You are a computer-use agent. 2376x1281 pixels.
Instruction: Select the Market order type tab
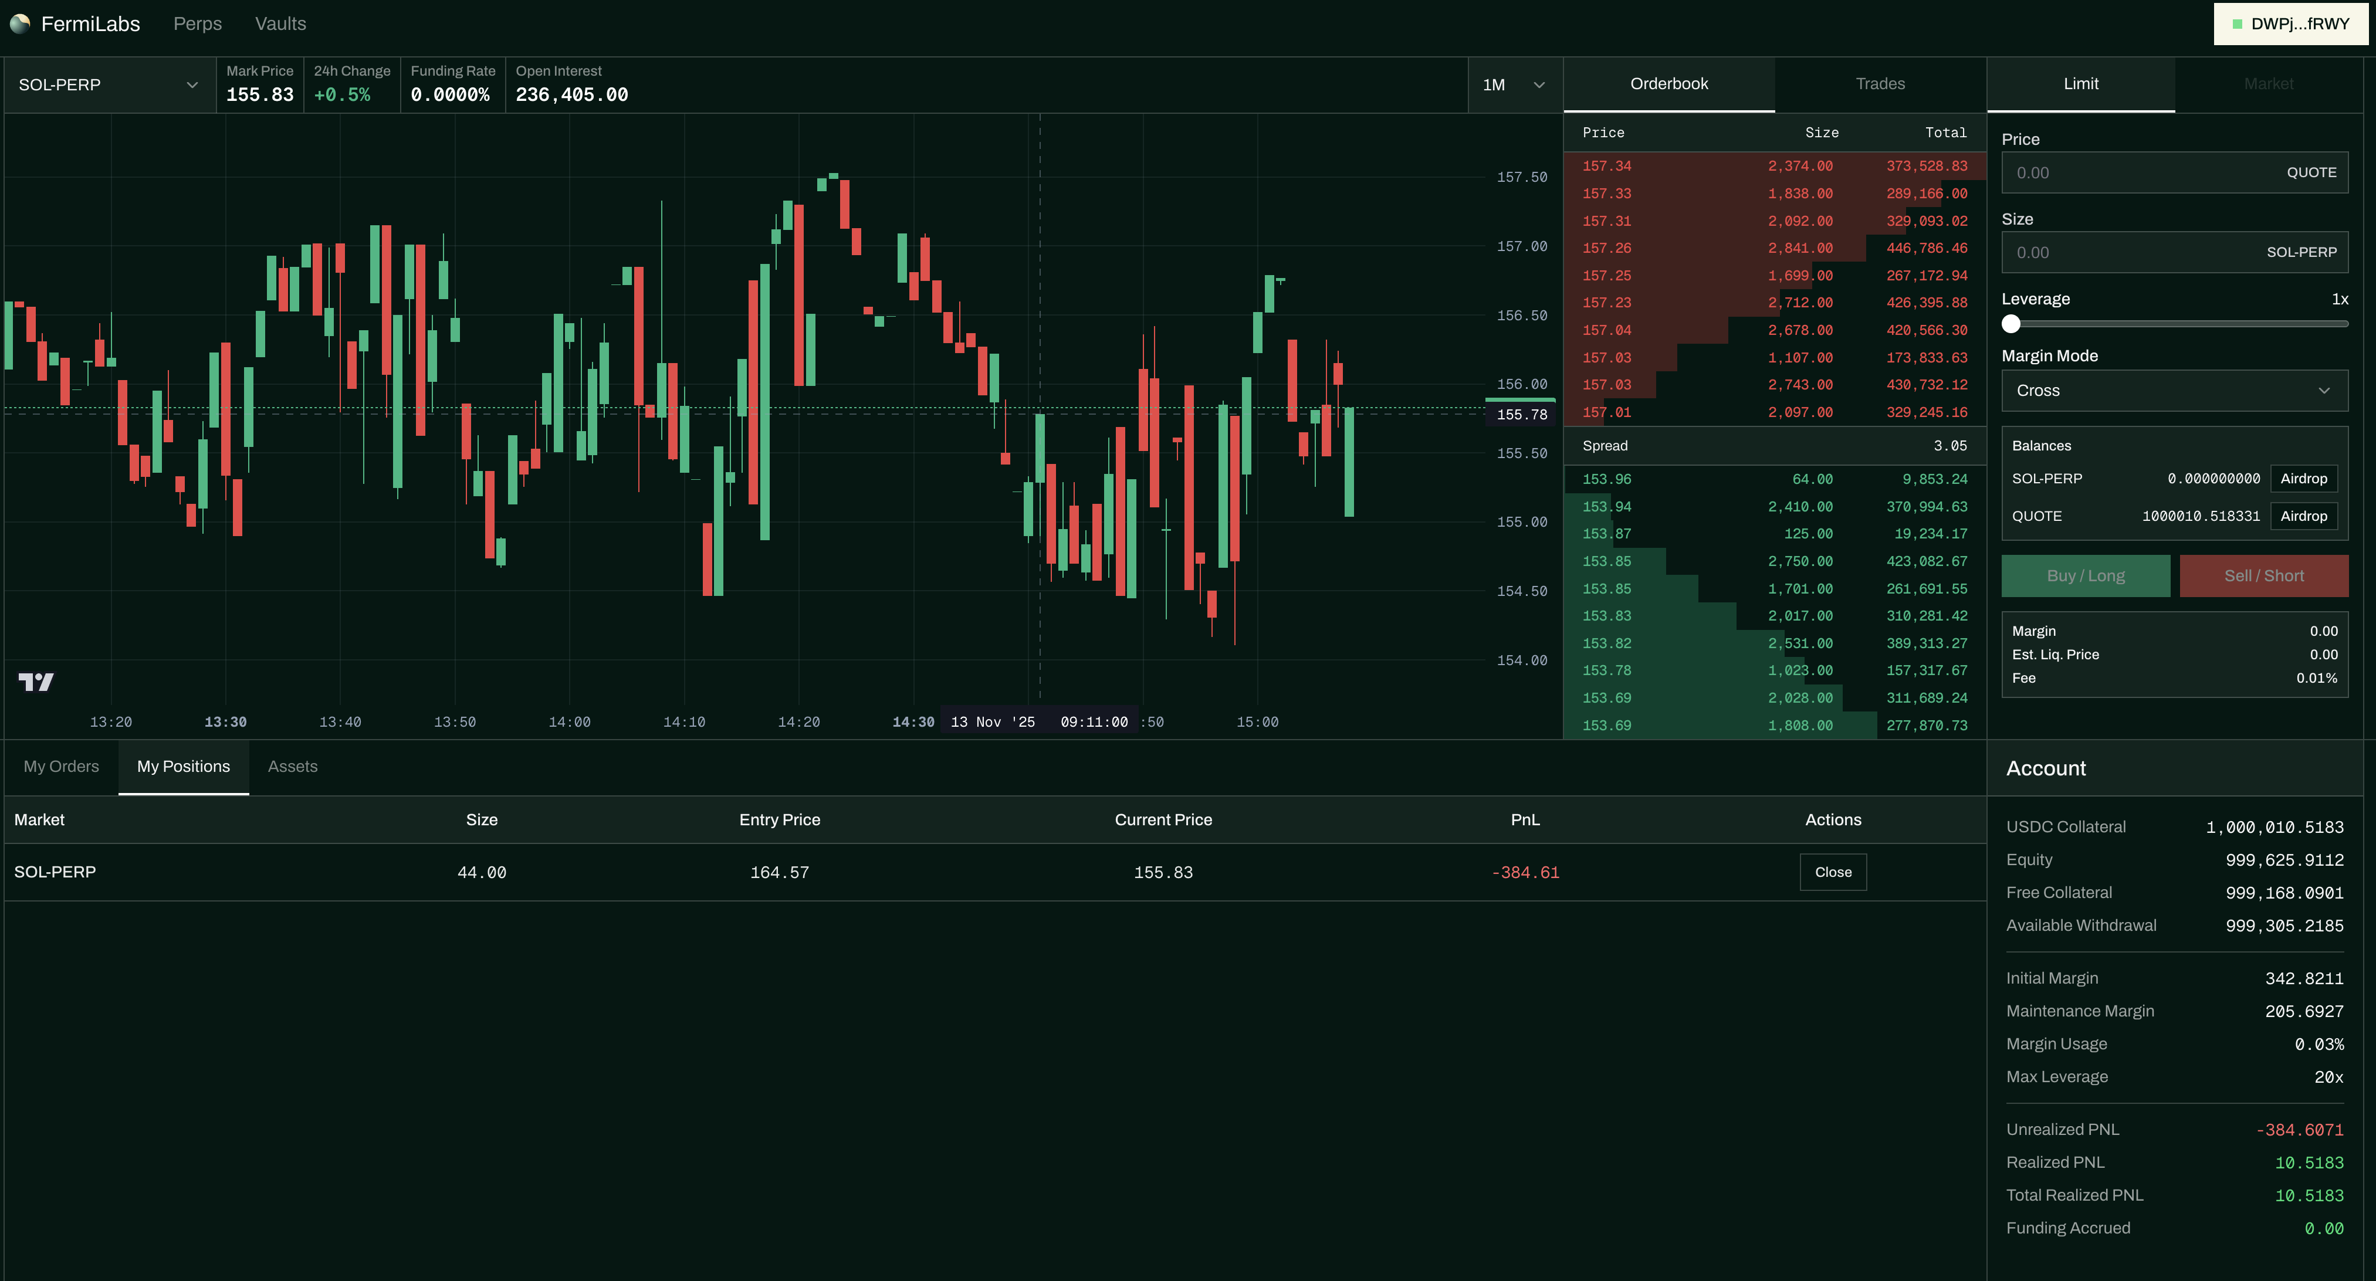click(x=2268, y=84)
